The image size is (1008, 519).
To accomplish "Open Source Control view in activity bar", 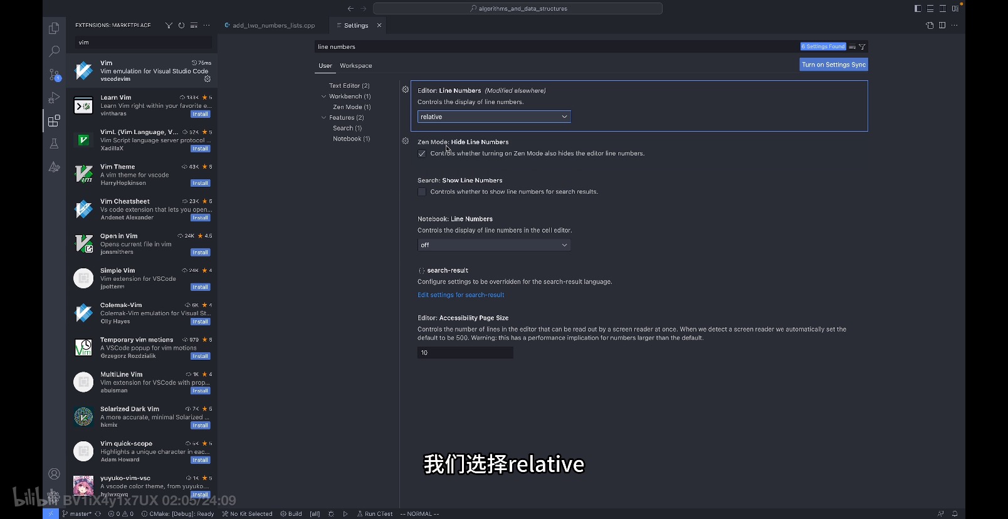I will (54, 75).
